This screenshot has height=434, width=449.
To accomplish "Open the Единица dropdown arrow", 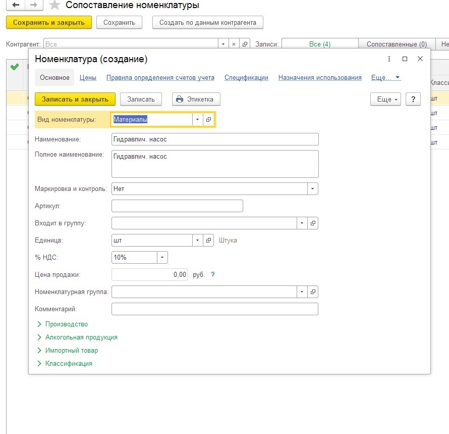I will 197,240.
